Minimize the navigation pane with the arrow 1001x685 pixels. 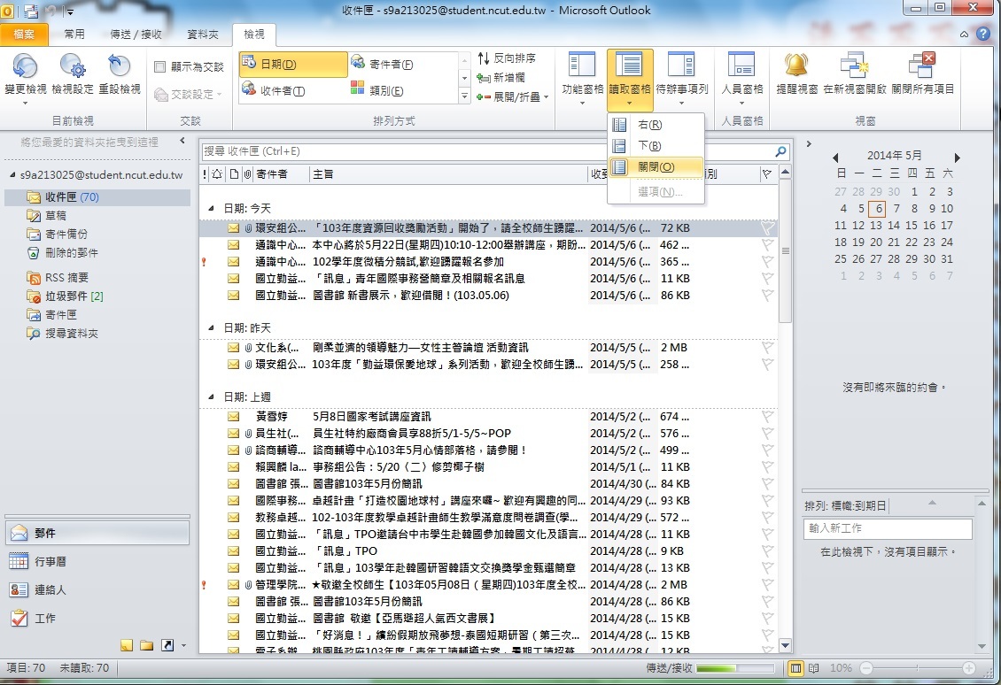coord(182,141)
